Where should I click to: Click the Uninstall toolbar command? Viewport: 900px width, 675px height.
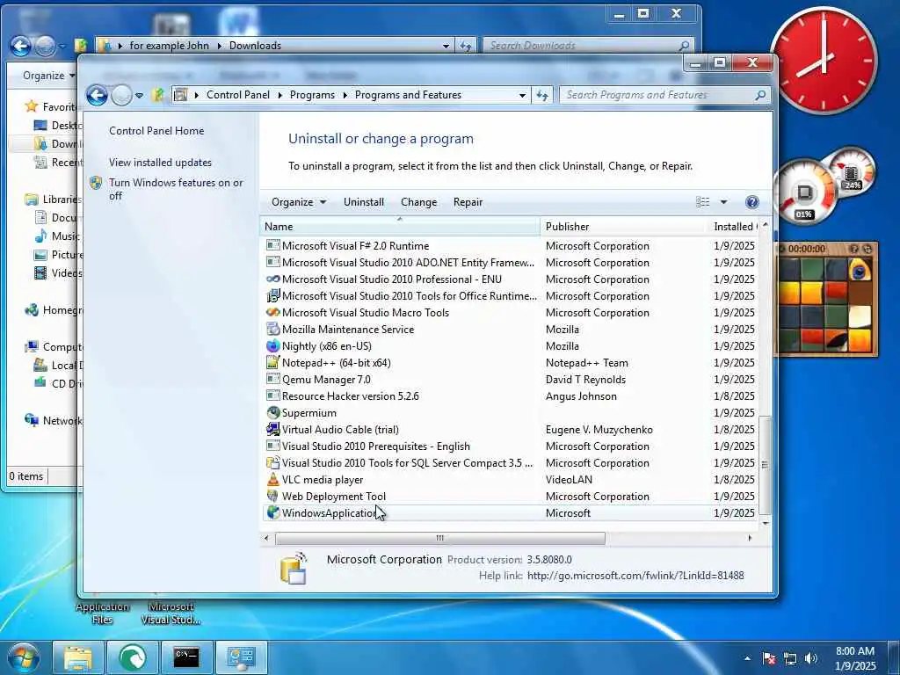(364, 202)
